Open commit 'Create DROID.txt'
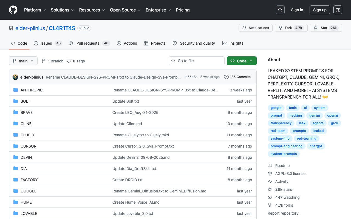351x219 pixels. point(128,180)
